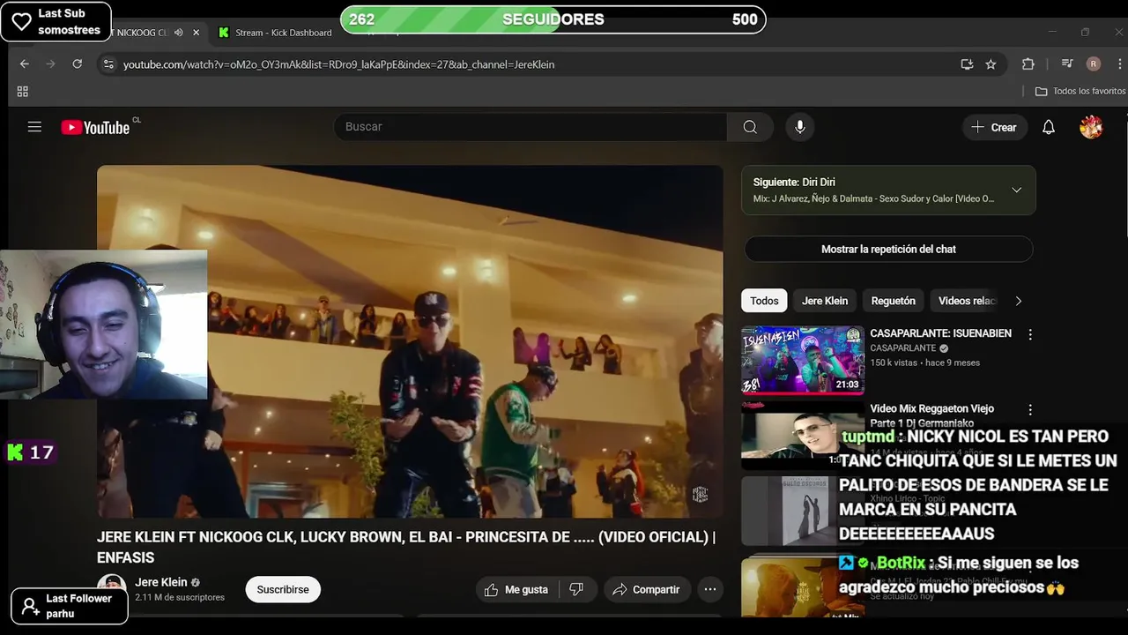Click the SEGUIDORES follower goal bar
Viewport: 1128px width, 635px height.
(553, 19)
